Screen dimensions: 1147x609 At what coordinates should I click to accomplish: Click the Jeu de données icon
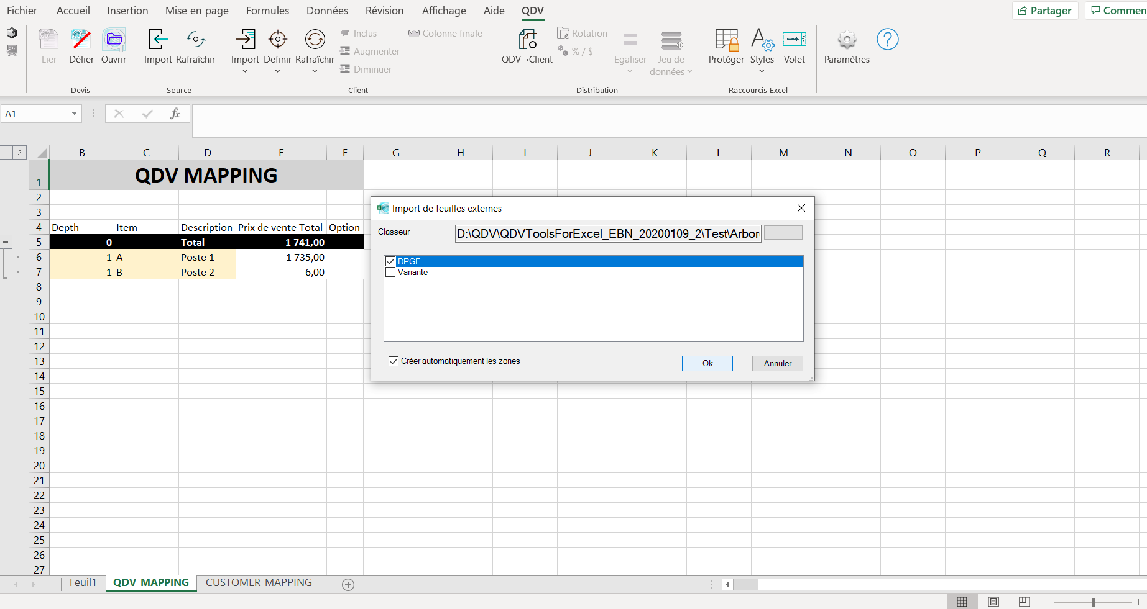pyautogui.click(x=671, y=40)
